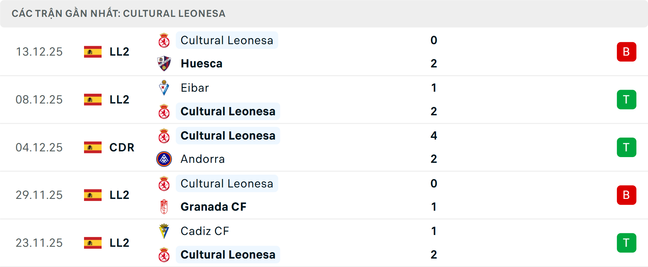Click CDR competition label on 04.12.25

point(122,147)
